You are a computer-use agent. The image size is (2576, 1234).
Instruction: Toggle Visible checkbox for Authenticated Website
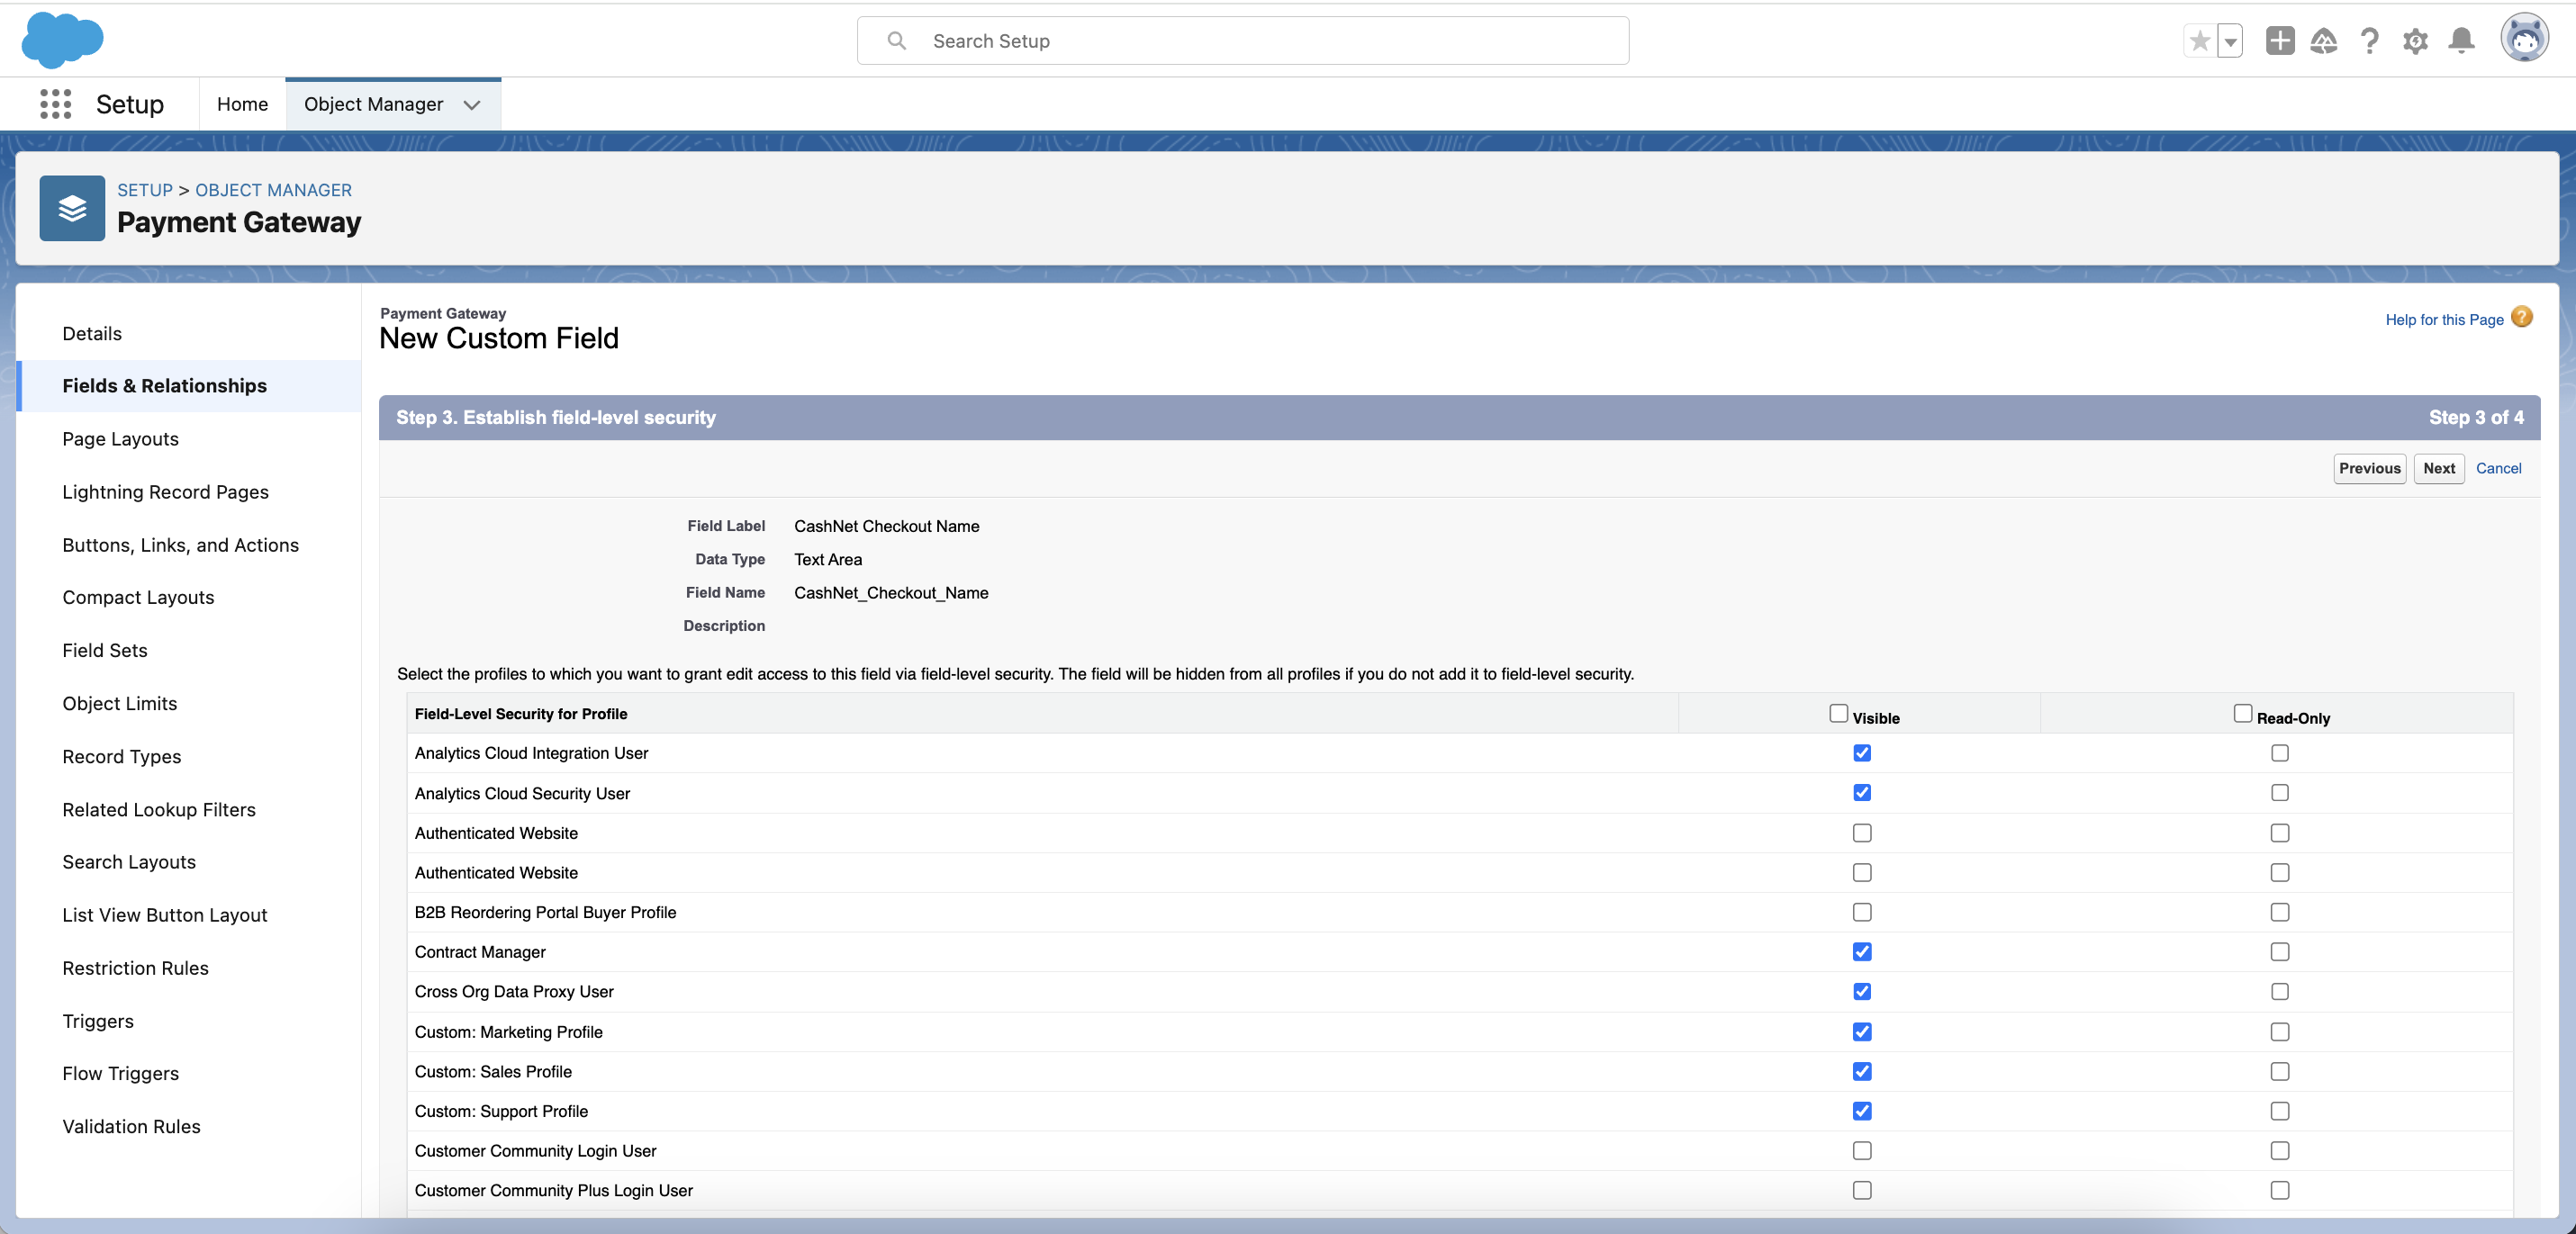point(1861,832)
